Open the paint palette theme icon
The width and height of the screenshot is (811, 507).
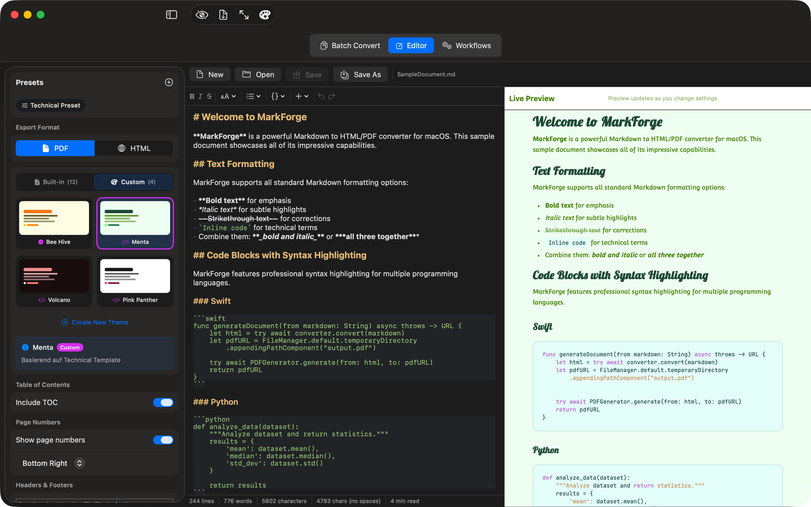coord(265,15)
